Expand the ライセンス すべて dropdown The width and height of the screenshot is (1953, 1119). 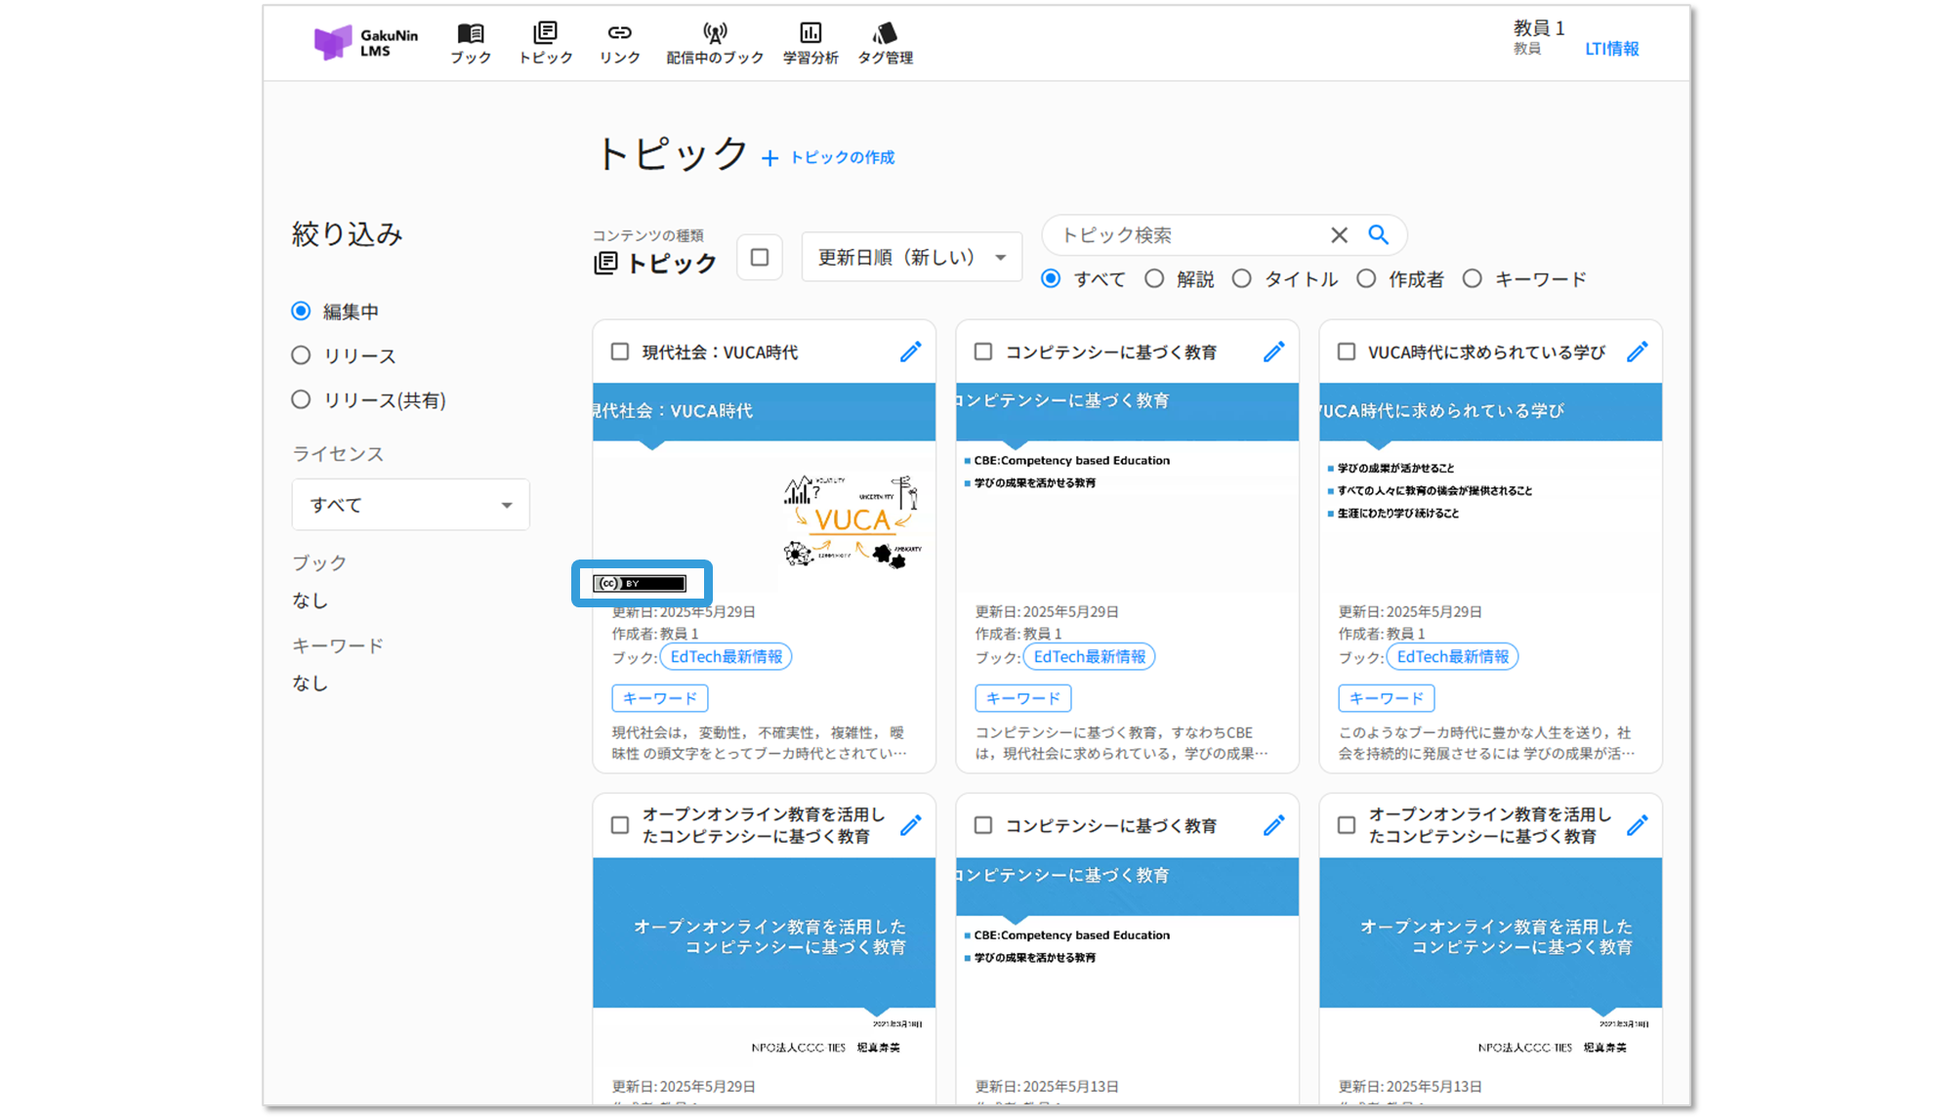(410, 505)
